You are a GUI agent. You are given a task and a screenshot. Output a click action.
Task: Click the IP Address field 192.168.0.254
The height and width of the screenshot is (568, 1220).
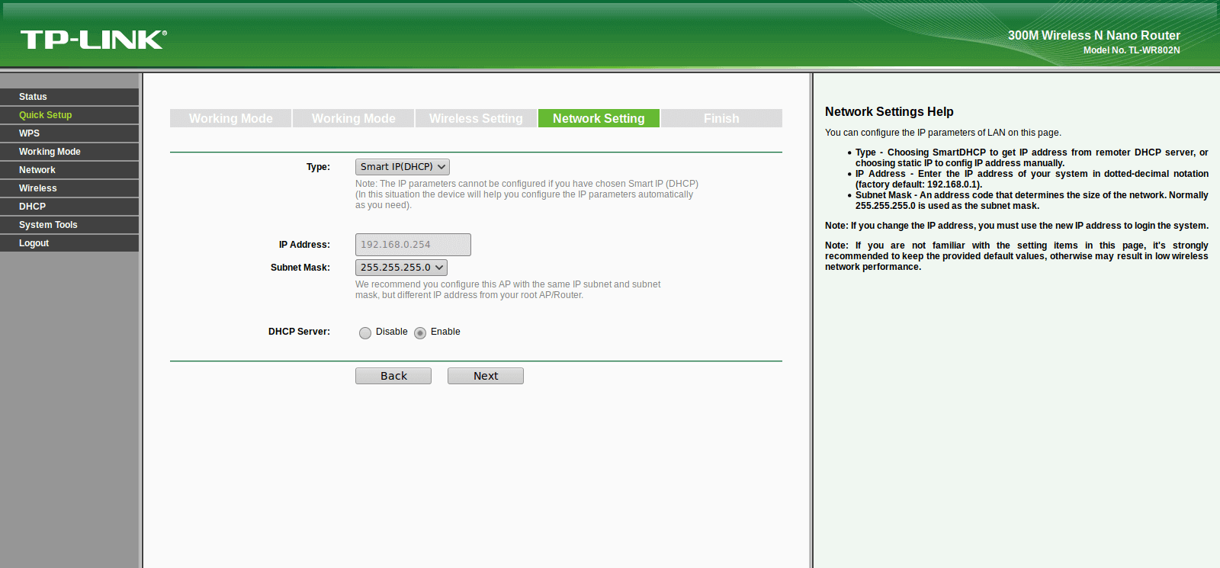[413, 245]
